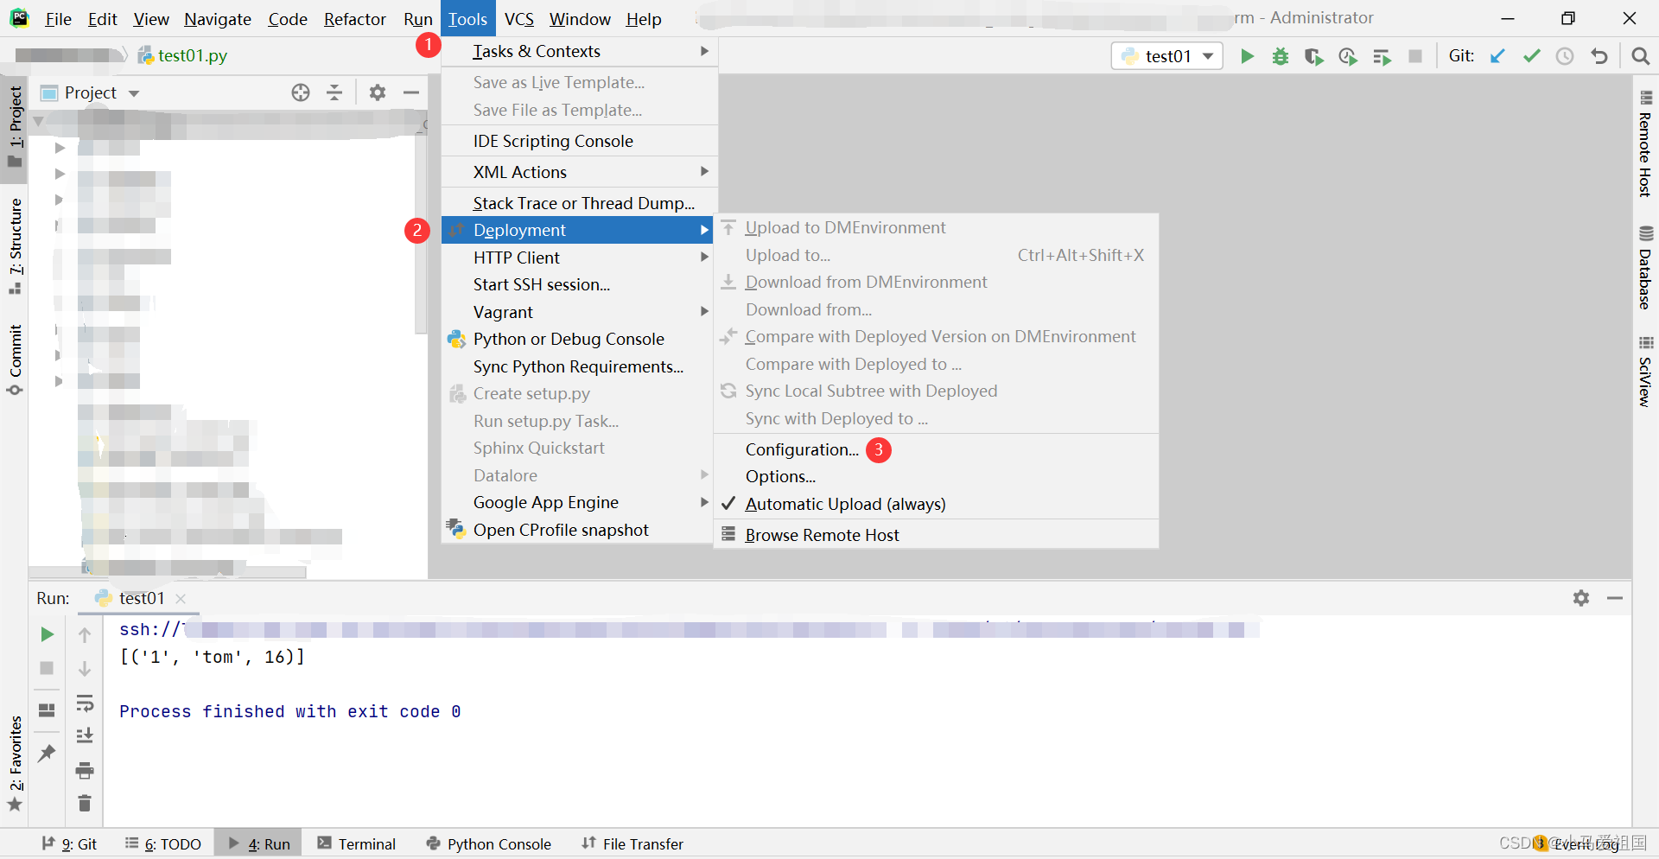Hide the Project panel with minus icon
The width and height of the screenshot is (1659, 859).
pyautogui.click(x=411, y=92)
